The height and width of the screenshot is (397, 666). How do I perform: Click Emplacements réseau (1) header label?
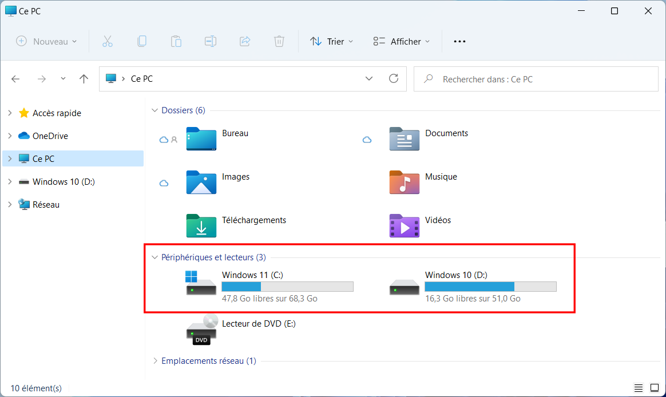[209, 361]
